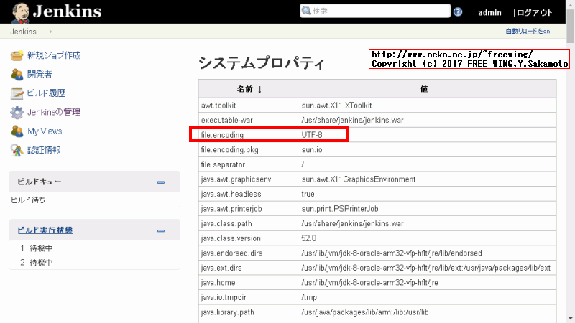Click the sun.awt.X11GraphicsEnvironment value
The image size is (575, 323).
(359, 179)
